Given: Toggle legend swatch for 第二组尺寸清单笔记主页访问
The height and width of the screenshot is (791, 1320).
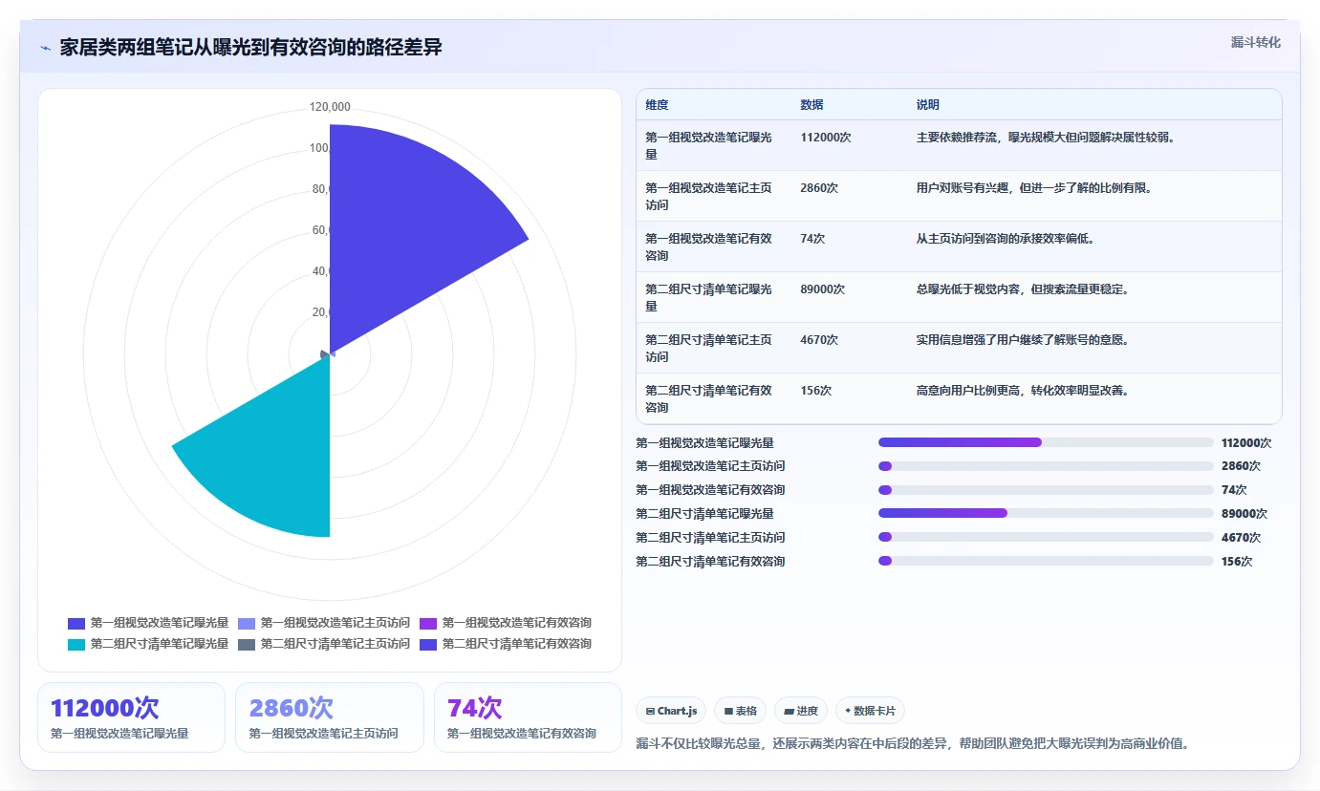Looking at the screenshot, I should click(x=247, y=644).
